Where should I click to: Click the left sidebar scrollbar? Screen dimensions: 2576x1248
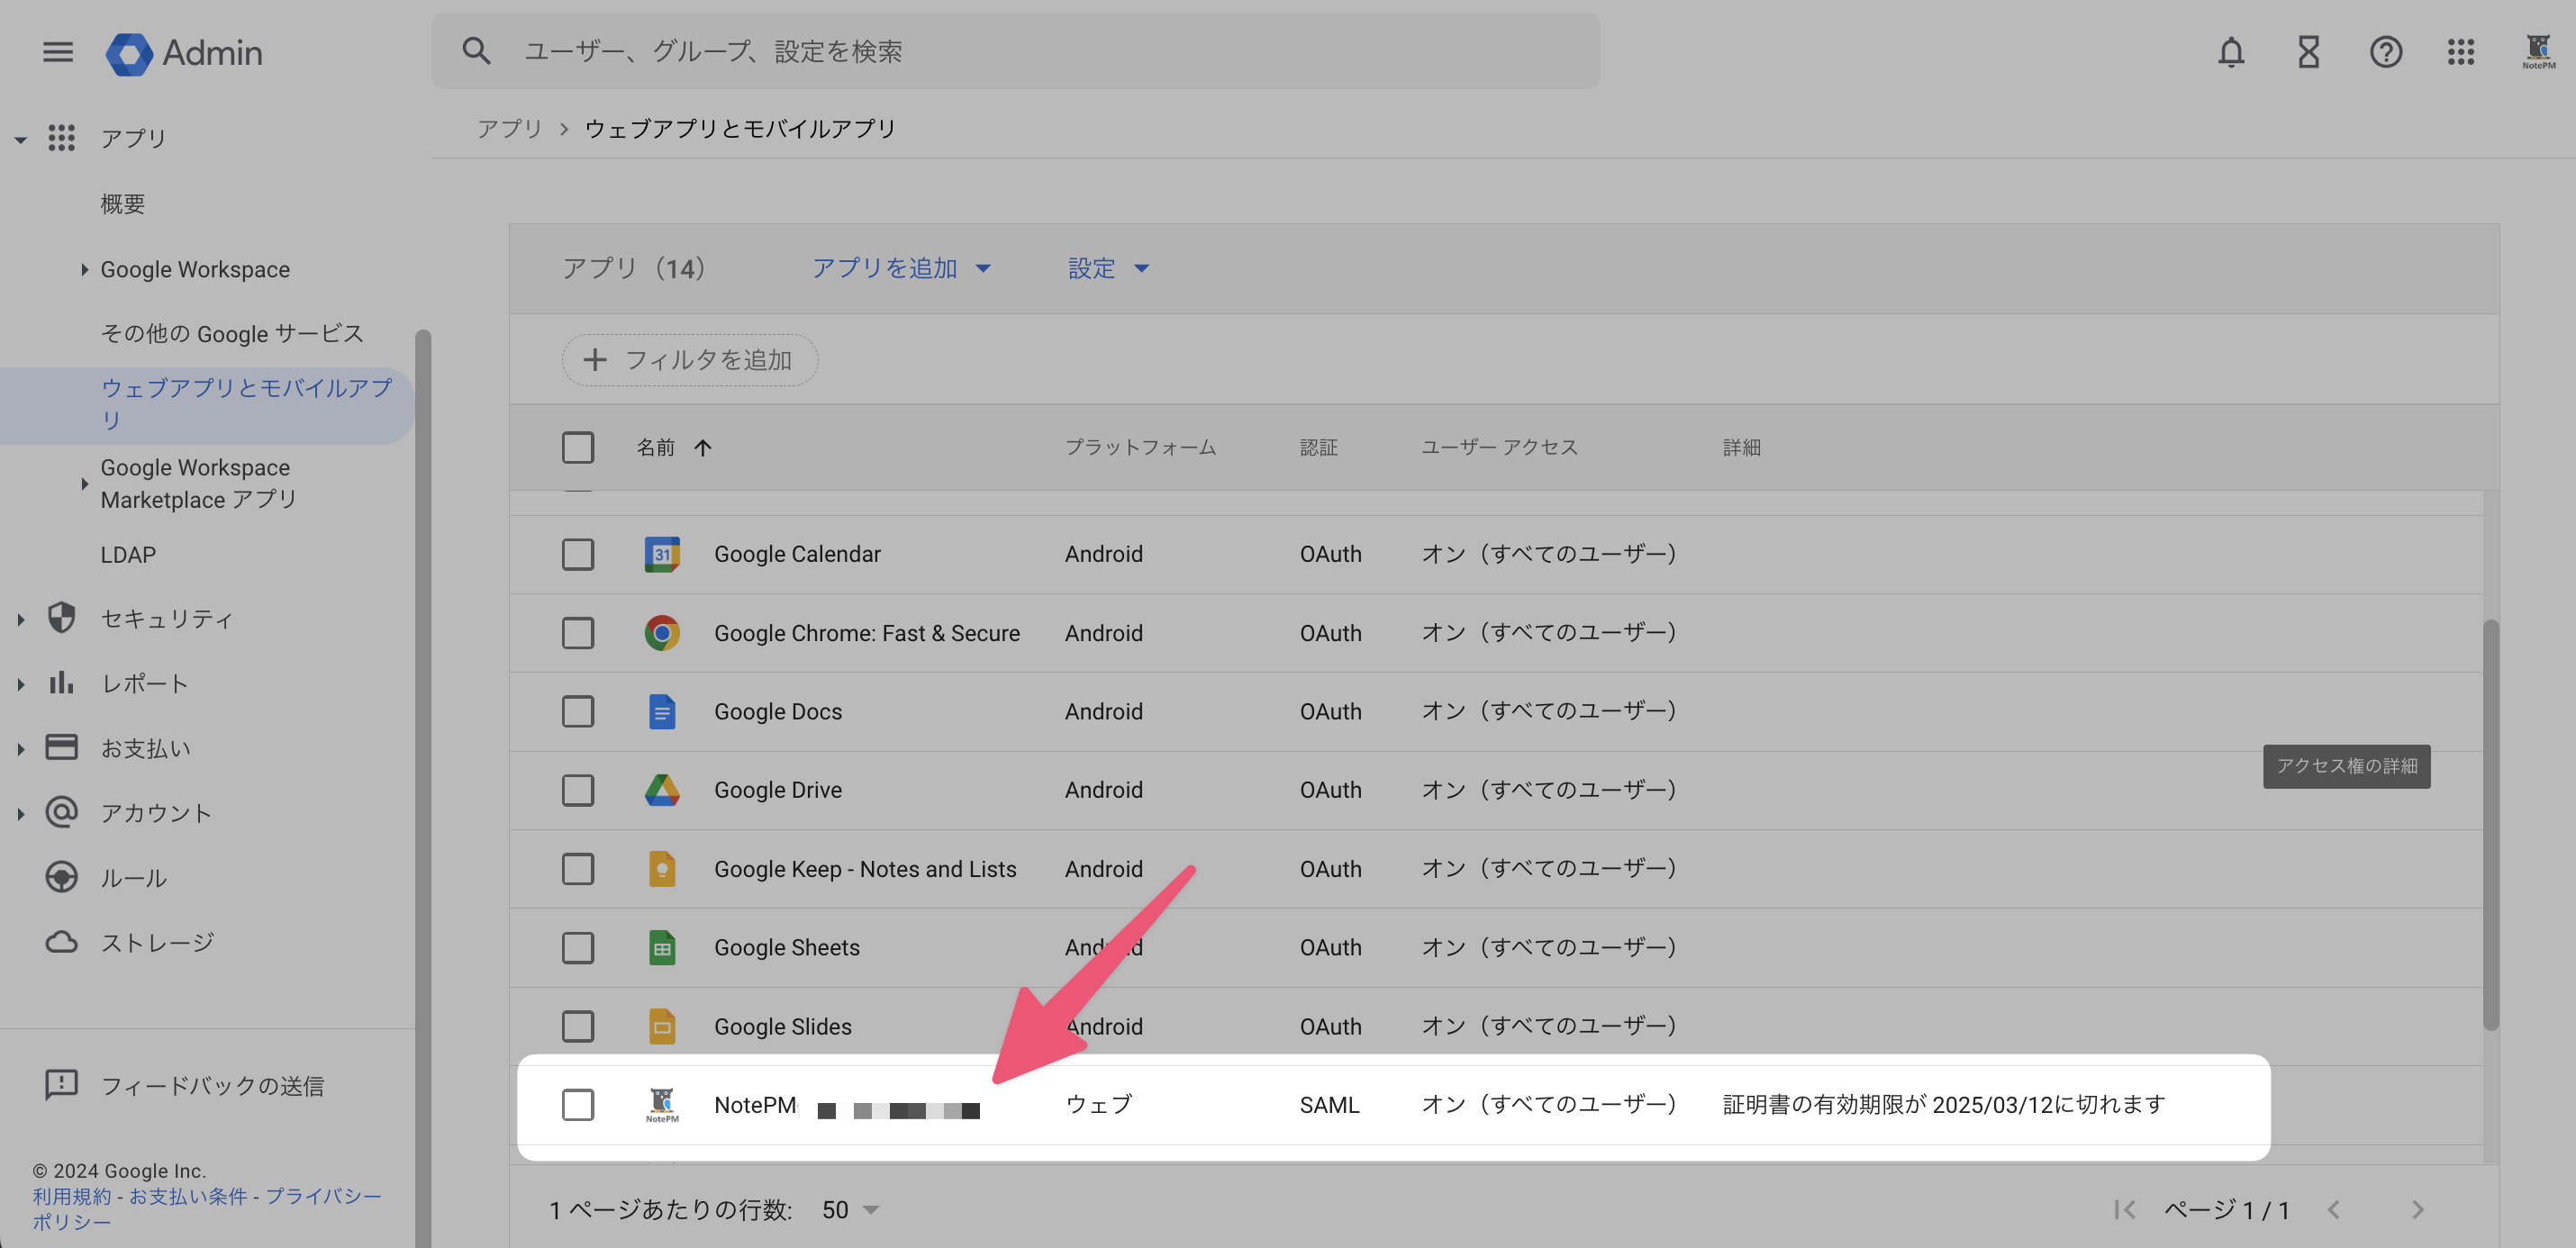click(423, 788)
